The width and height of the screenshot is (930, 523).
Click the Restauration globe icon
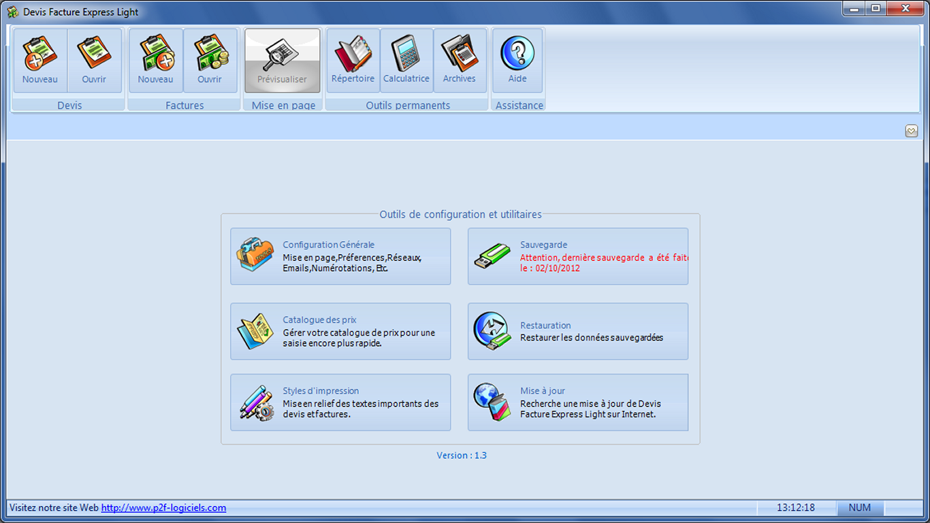pos(492,332)
